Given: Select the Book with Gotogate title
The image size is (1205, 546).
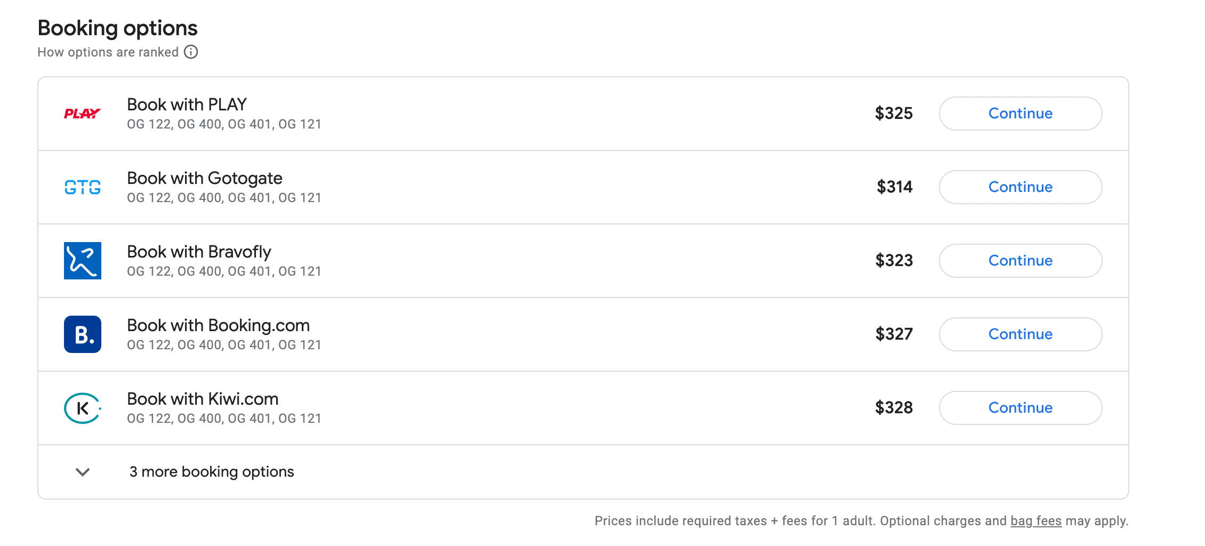Looking at the screenshot, I should pos(204,178).
